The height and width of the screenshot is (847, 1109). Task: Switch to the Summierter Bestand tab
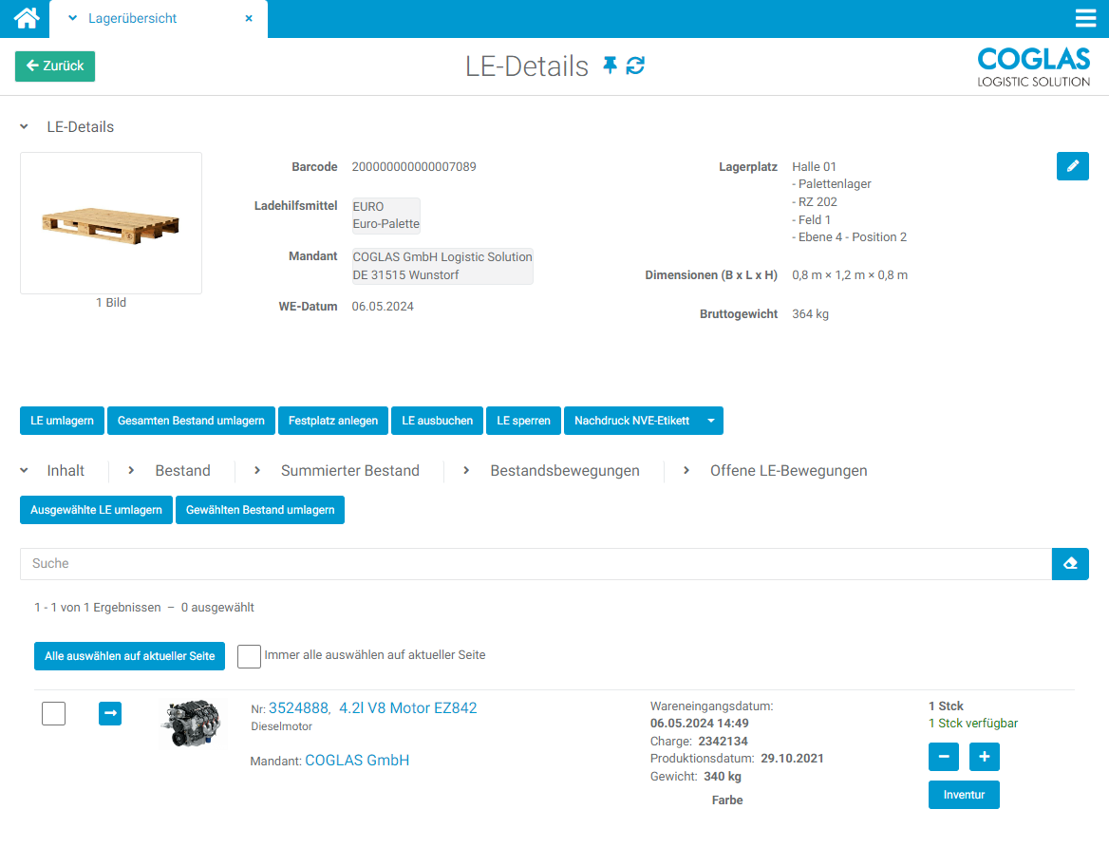tap(349, 471)
